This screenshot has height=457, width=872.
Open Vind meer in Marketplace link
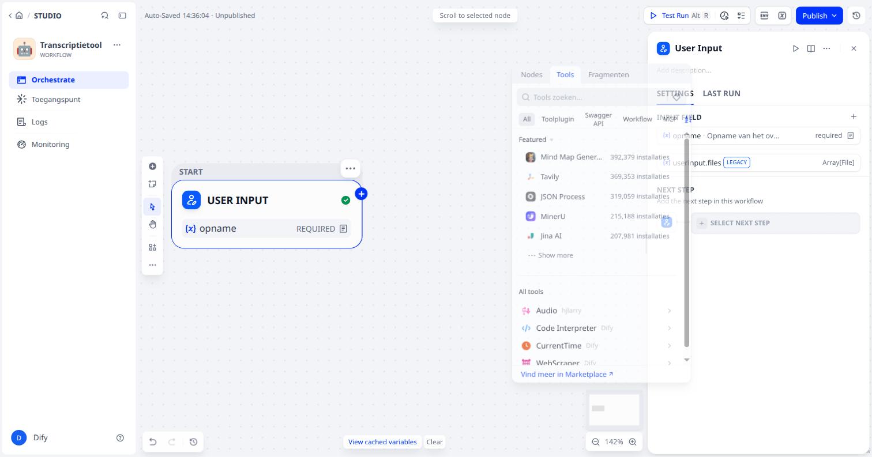tap(567, 375)
